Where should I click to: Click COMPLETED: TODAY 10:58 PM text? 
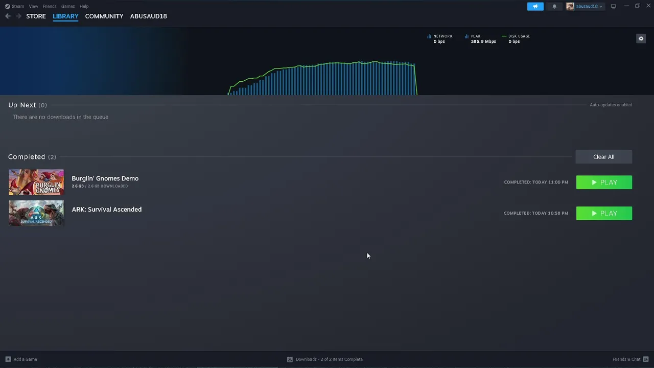point(536,213)
